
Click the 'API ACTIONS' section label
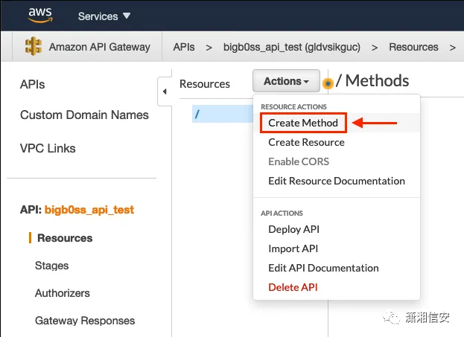[282, 214]
